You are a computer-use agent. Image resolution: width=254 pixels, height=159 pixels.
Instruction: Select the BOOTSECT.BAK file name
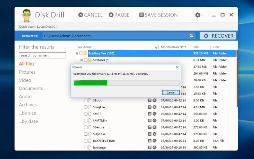[104, 141]
